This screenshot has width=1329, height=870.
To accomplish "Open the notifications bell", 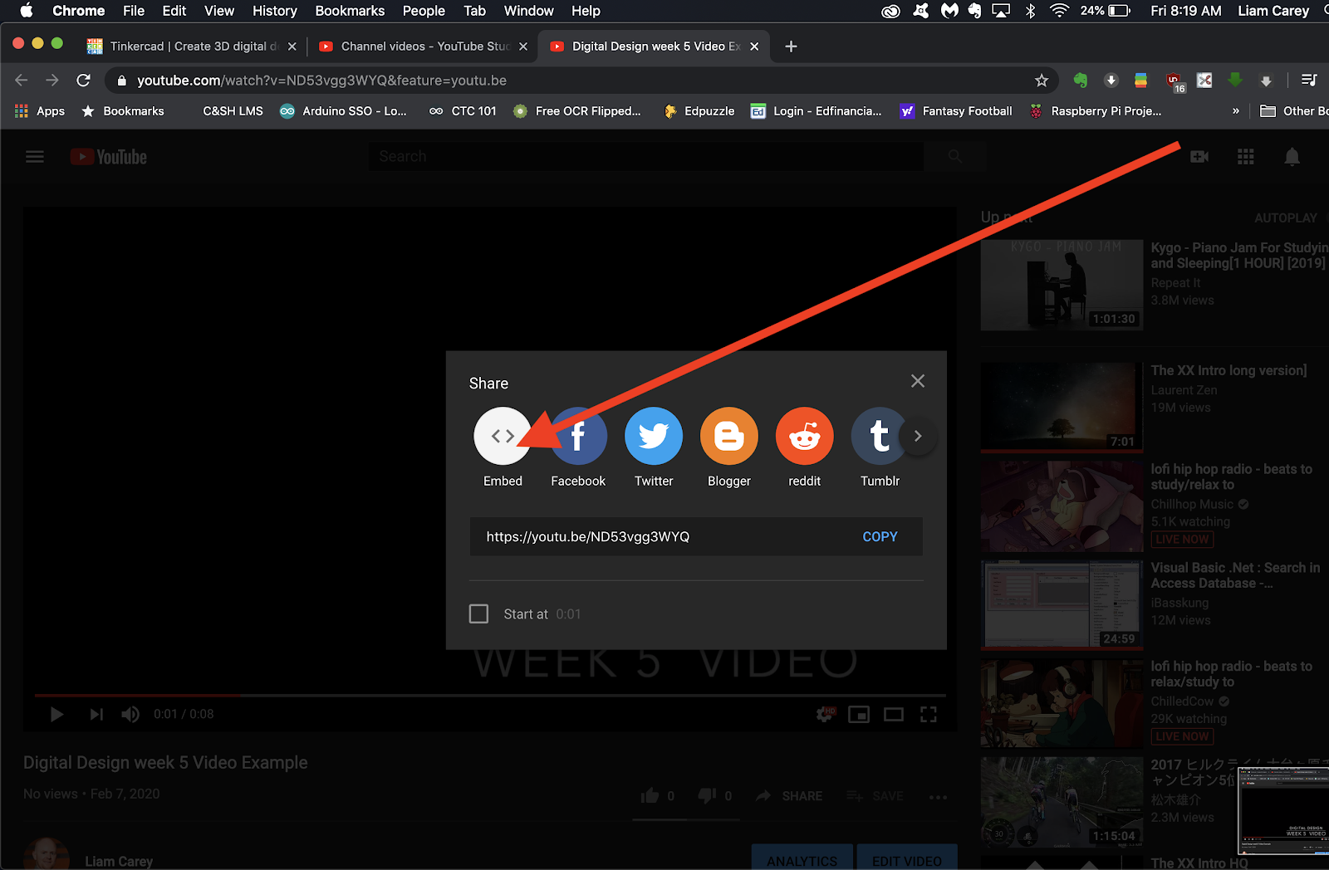I will [x=1292, y=157].
